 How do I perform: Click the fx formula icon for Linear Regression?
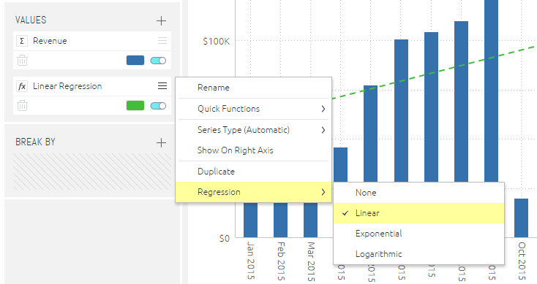[22, 86]
